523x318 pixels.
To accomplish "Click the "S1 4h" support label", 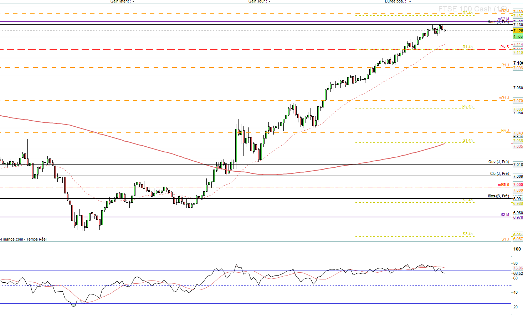I will pyautogui.click(x=467, y=141).
